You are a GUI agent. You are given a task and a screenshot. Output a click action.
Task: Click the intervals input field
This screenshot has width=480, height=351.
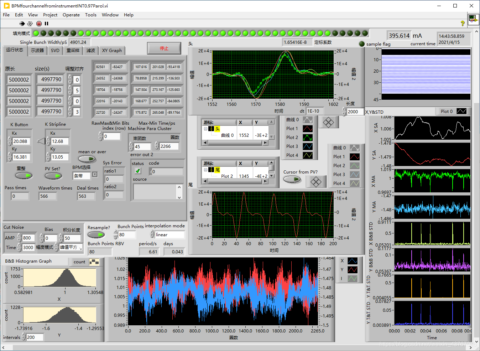pos(35,337)
